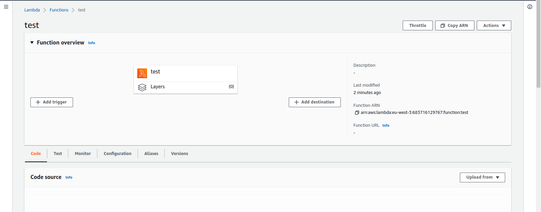Go to the Aliases tab
This screenshot has height=212, width=541.
151,154
